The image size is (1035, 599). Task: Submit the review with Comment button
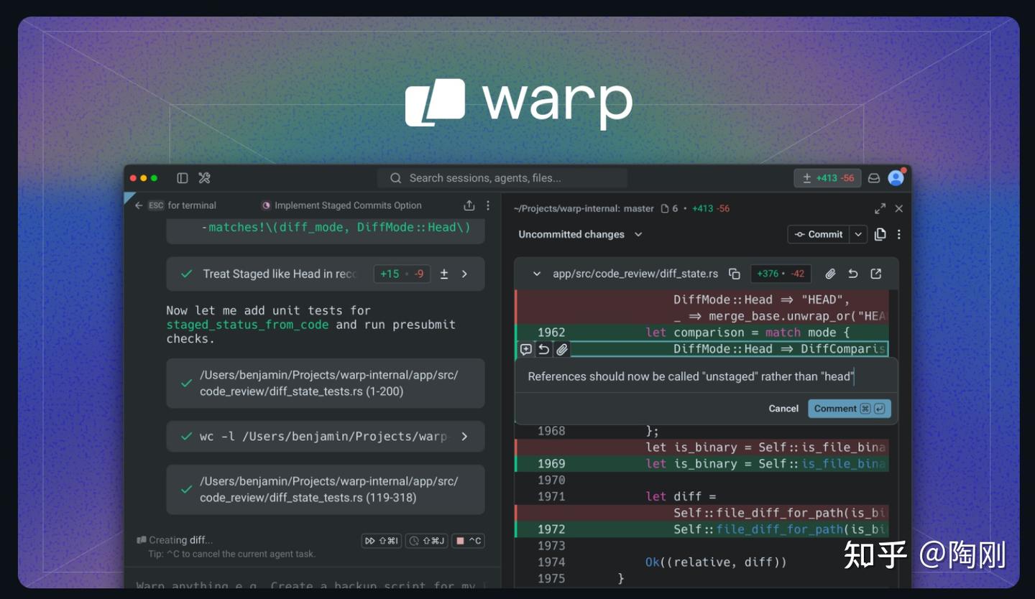coord(850,409)
